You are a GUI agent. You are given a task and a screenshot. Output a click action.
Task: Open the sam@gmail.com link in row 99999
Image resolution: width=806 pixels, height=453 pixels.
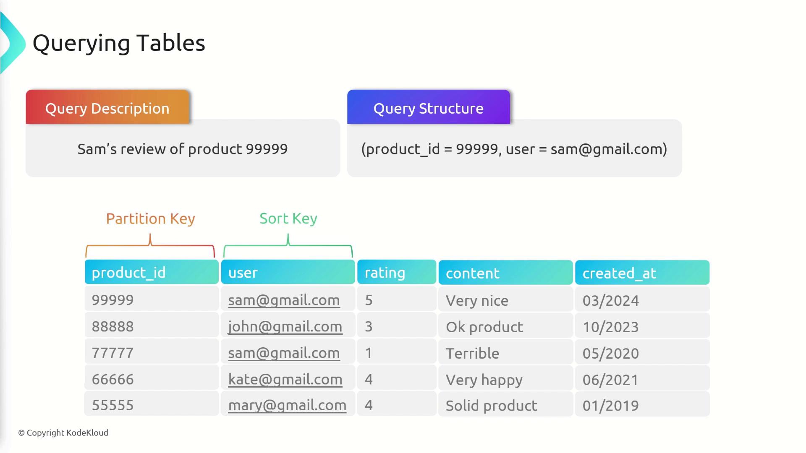click(284, 300)
